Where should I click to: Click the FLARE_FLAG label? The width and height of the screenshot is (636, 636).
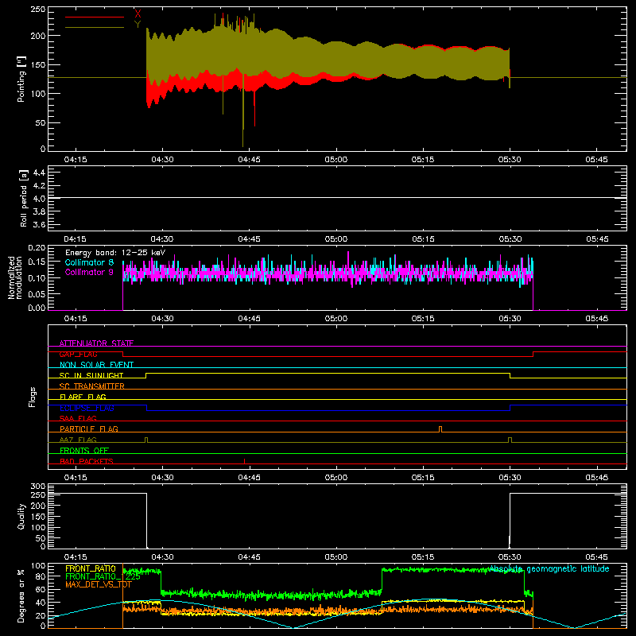[x=83, y=397]
